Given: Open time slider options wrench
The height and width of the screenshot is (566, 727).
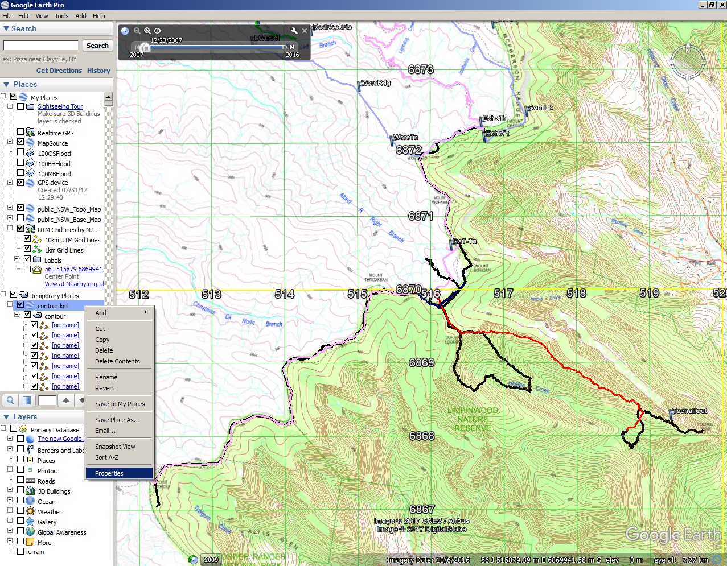Looking at the screenshot, I should (294, 31).
